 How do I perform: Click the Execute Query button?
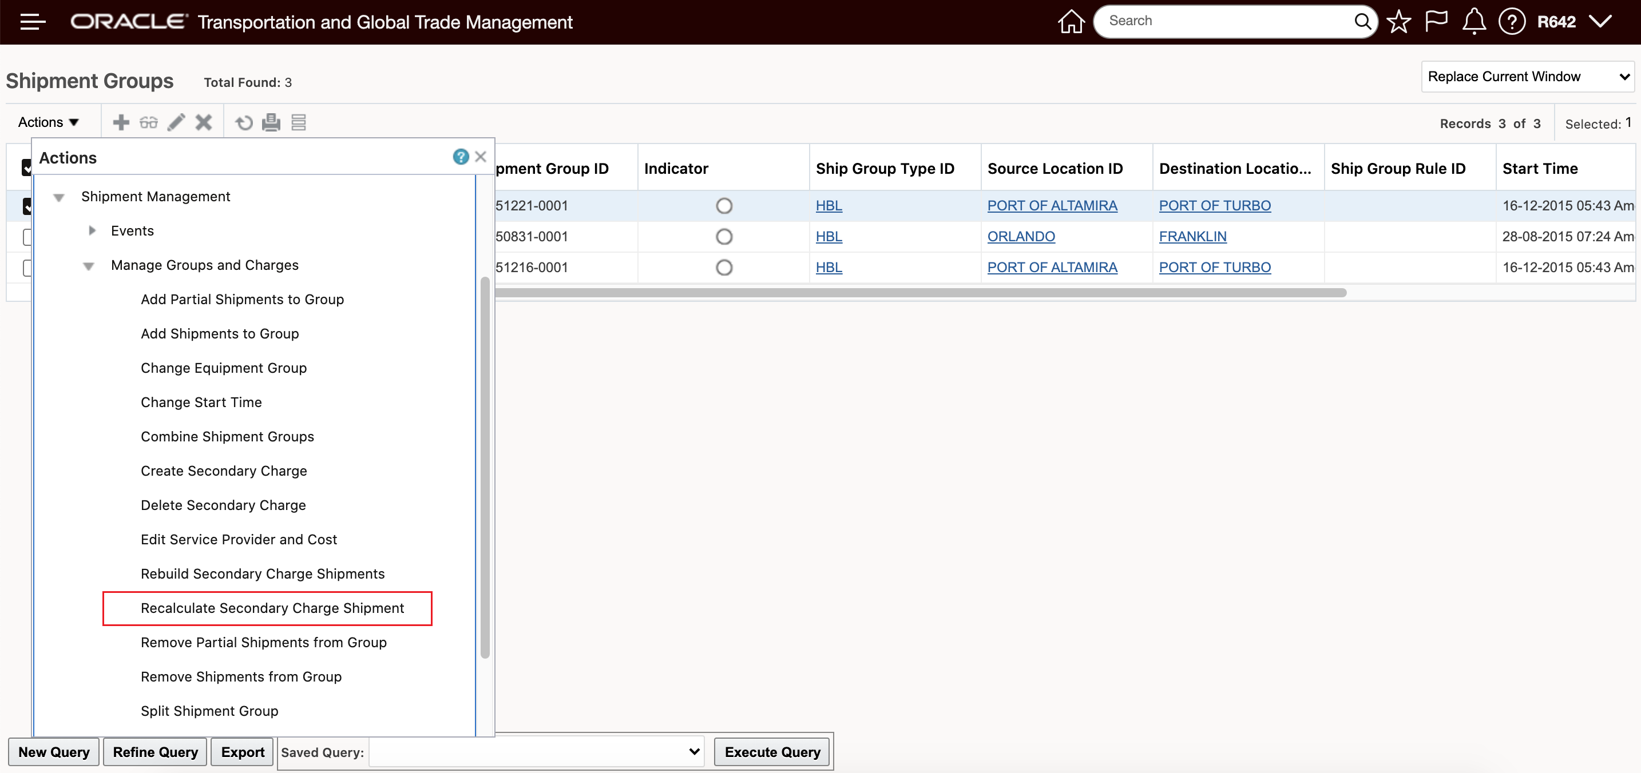pyautogui.click(x=772, y=752)
